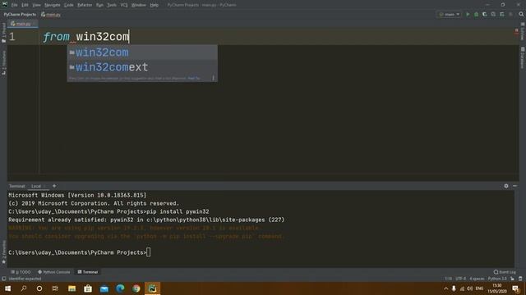Click PyCharm Projects breadcrumb

pos(20,15)
